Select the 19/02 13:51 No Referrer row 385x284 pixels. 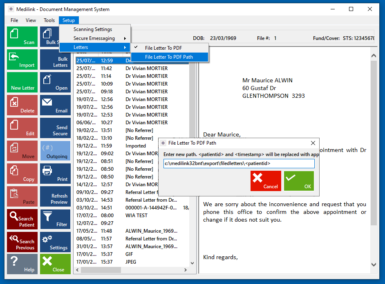click(132, 130)
